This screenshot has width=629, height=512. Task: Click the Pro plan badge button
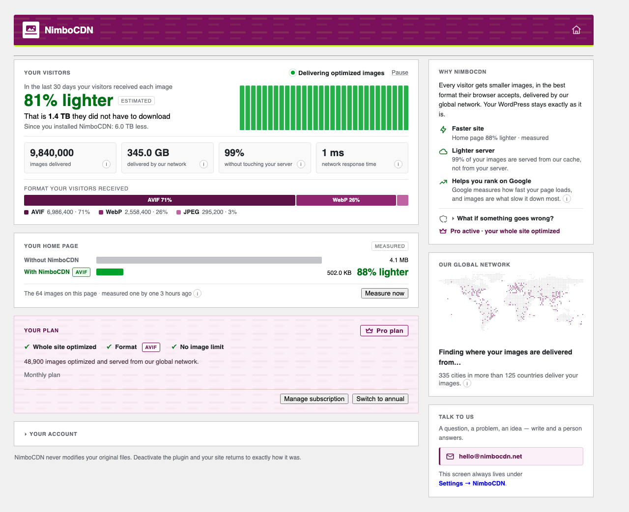(x=384, y=331)
